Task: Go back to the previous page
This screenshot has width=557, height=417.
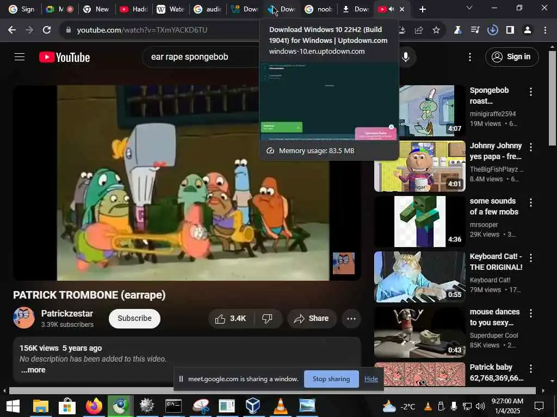Action: coord(12,30)
